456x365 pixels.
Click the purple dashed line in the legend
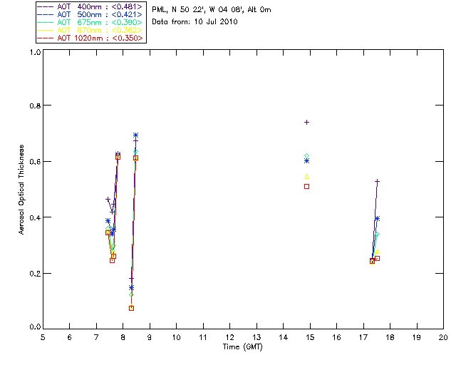[x=46, y=6]
